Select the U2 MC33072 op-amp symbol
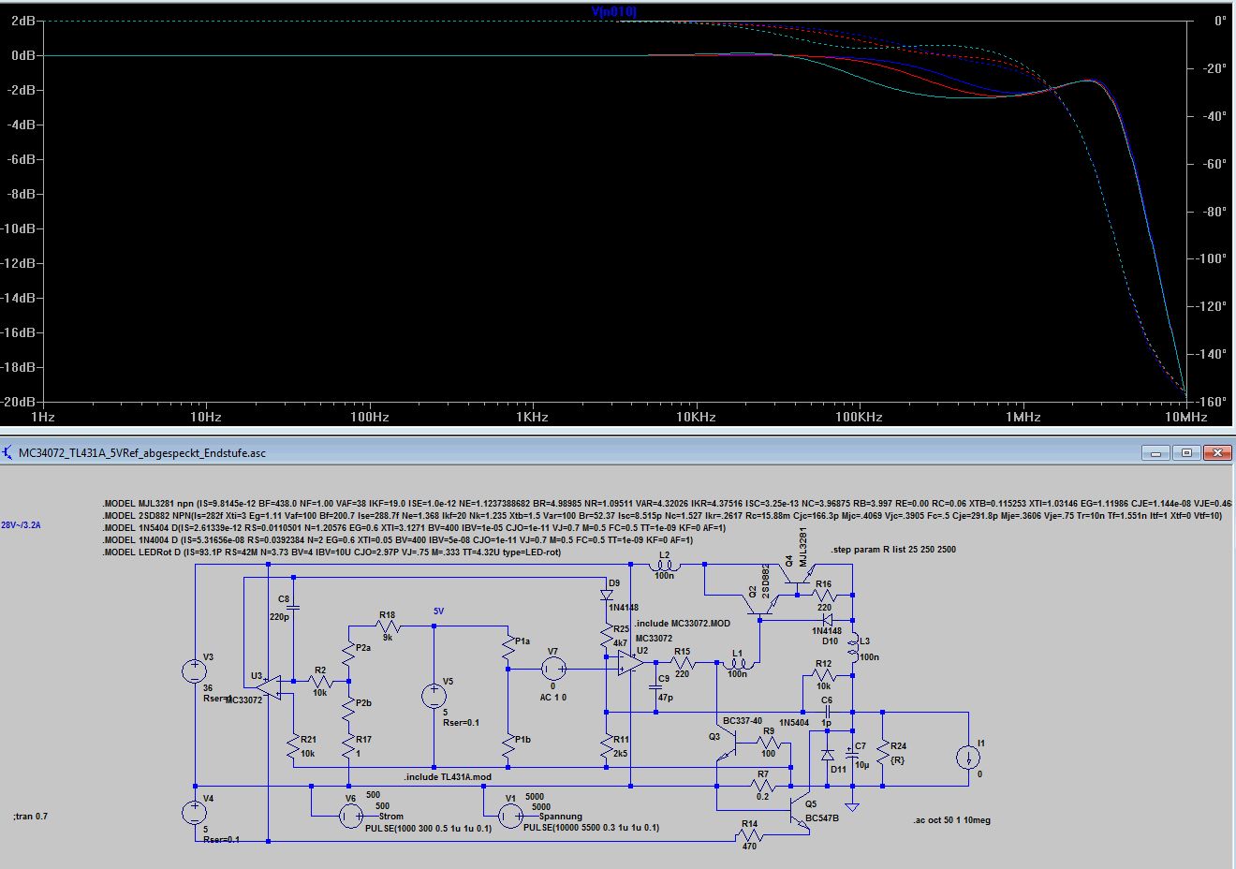The width and height of the screenshot is (1236, 869). (630, 664)
